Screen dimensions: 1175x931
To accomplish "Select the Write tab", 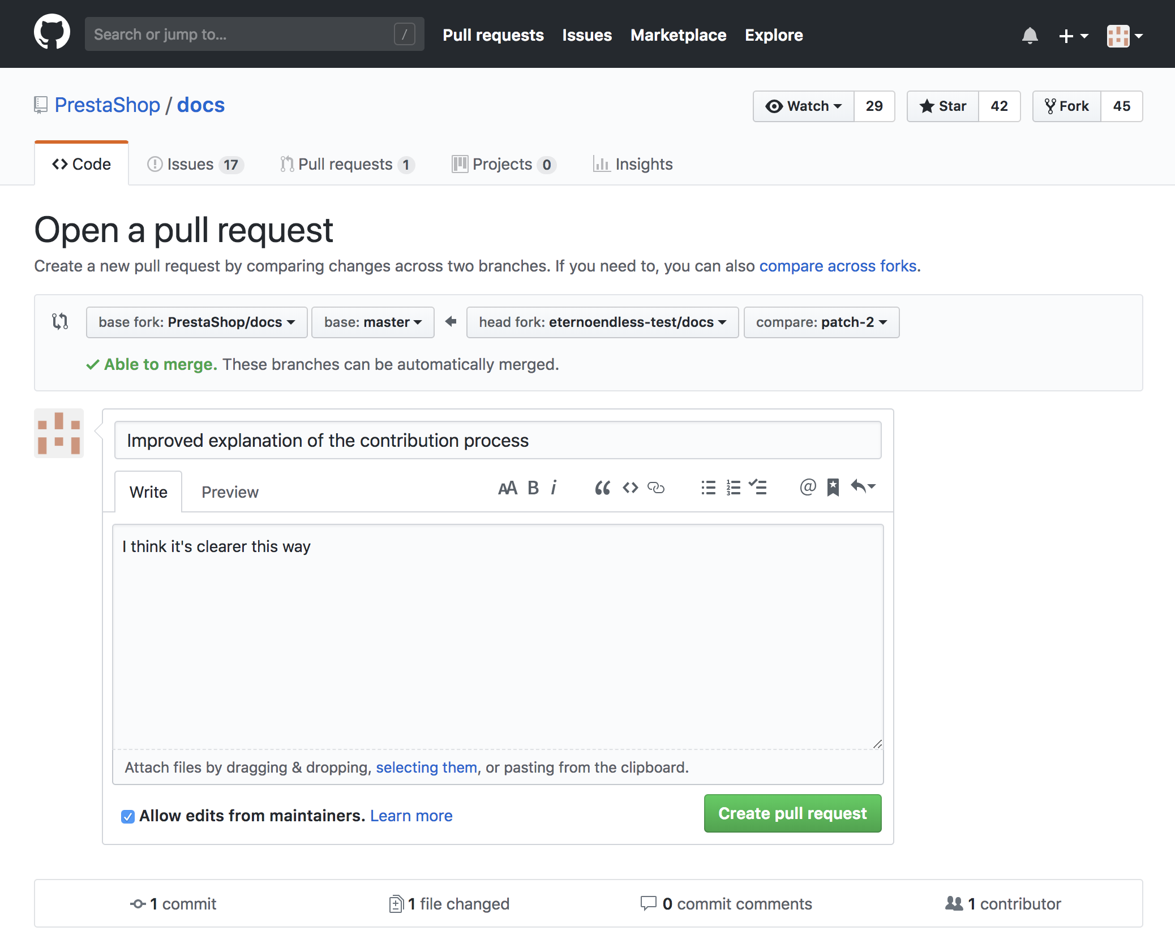I will tap(148, 492).
